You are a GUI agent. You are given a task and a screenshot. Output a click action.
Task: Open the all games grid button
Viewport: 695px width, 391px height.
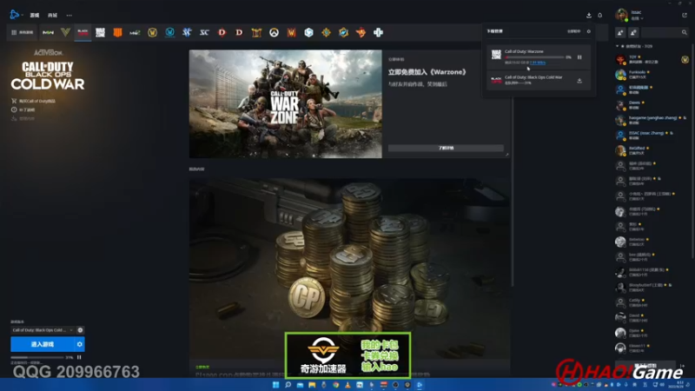tap(23, 32)
